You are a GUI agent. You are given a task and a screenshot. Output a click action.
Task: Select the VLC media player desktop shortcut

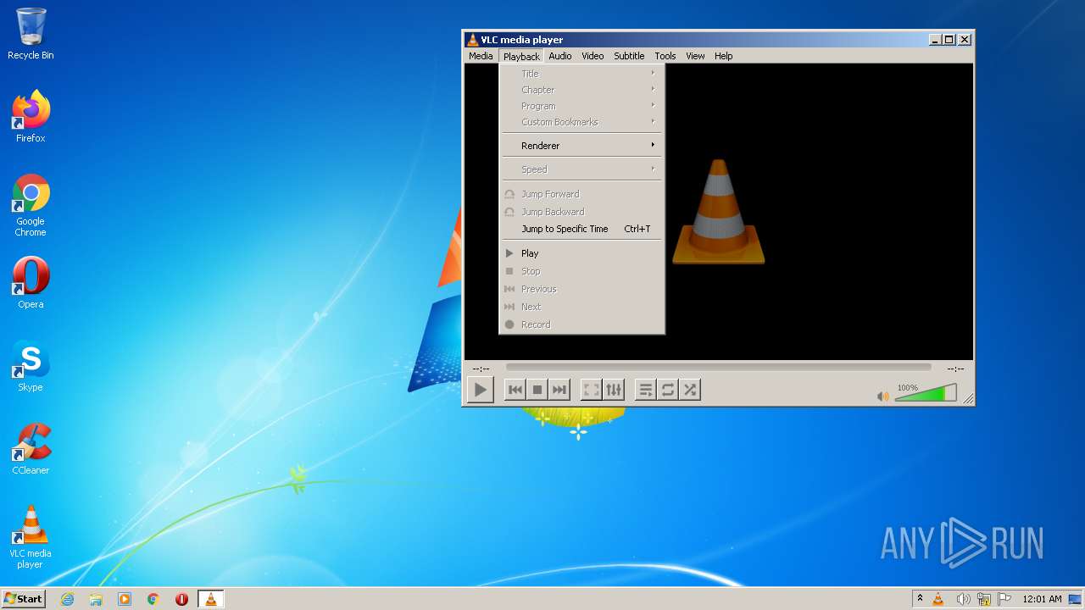coord(31,537)
